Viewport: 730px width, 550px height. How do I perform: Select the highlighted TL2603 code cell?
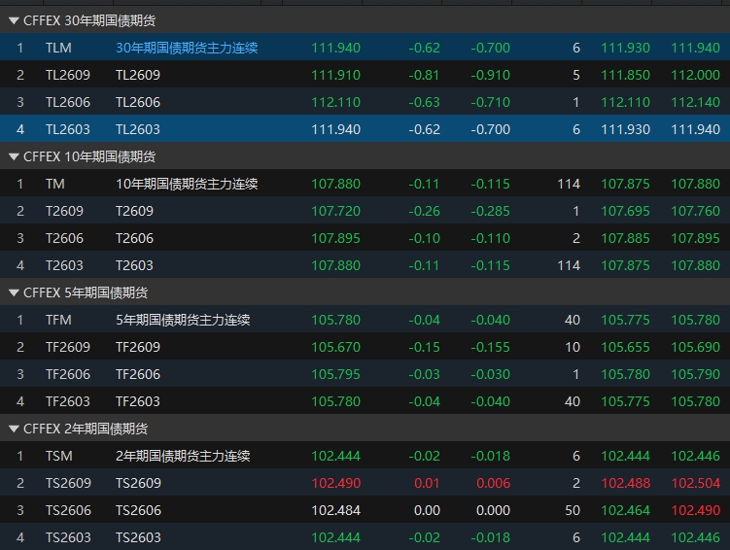[68, 129]
